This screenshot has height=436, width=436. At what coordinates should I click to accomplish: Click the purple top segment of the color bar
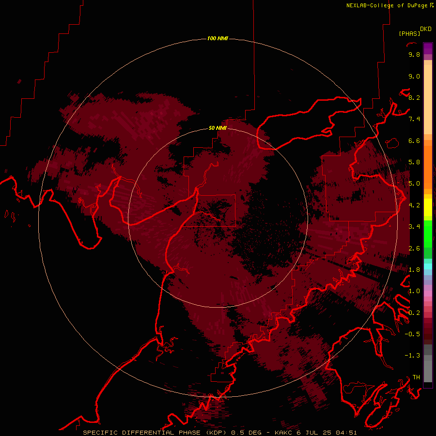[428, 48]
